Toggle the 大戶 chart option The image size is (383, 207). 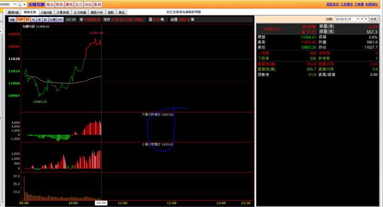point(20,20)
